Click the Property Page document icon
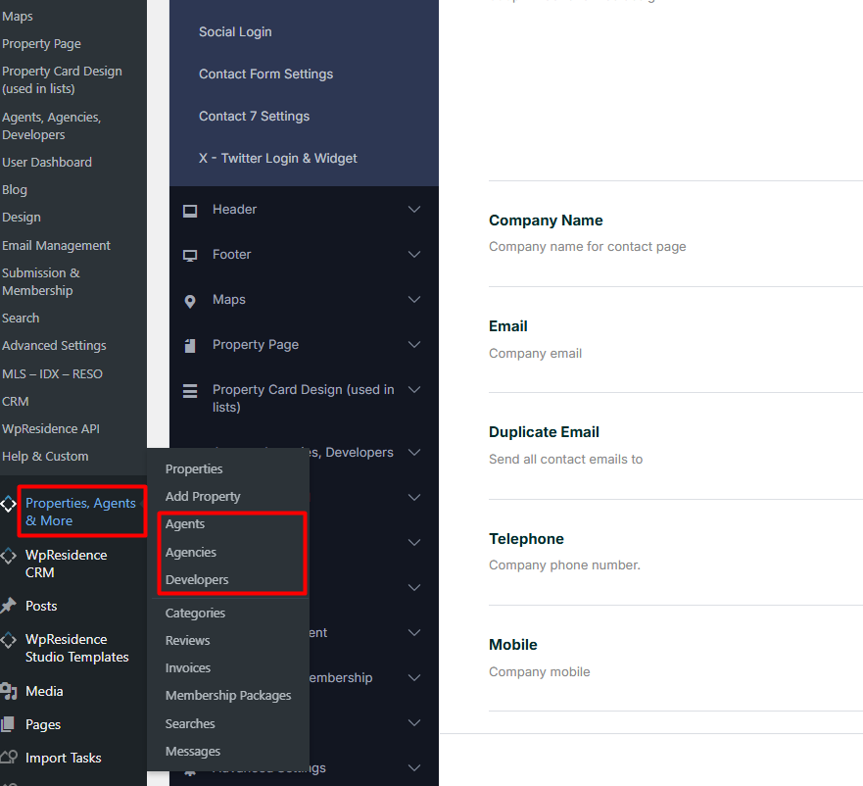 [190, 345]
